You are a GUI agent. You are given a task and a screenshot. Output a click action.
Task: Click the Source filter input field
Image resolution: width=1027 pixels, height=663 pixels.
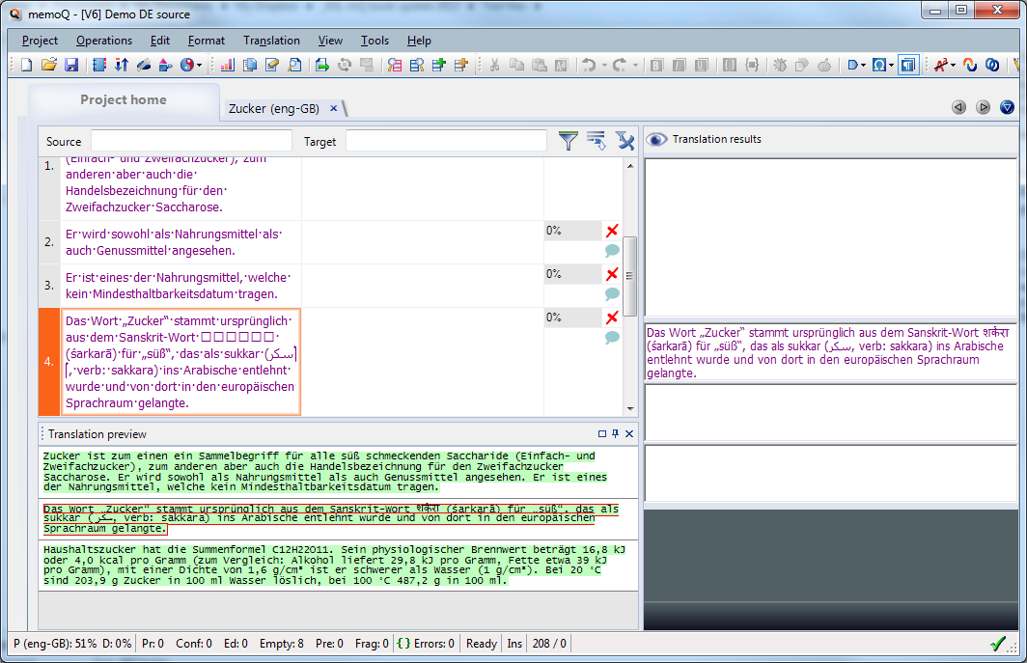coord(191,141)
